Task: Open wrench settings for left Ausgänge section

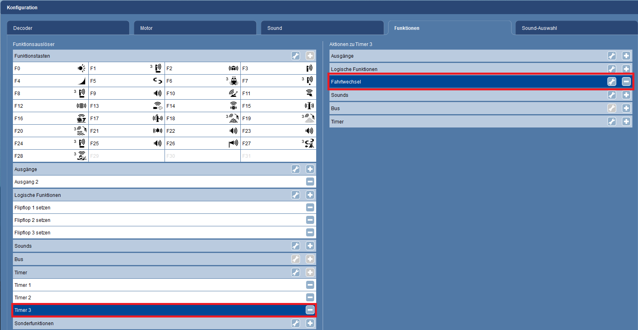Action: (x=296, y=169)
